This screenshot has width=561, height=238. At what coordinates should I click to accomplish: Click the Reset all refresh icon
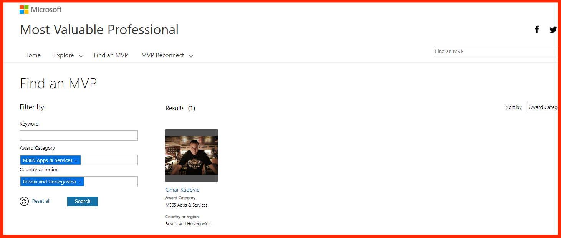click(24, 201)
